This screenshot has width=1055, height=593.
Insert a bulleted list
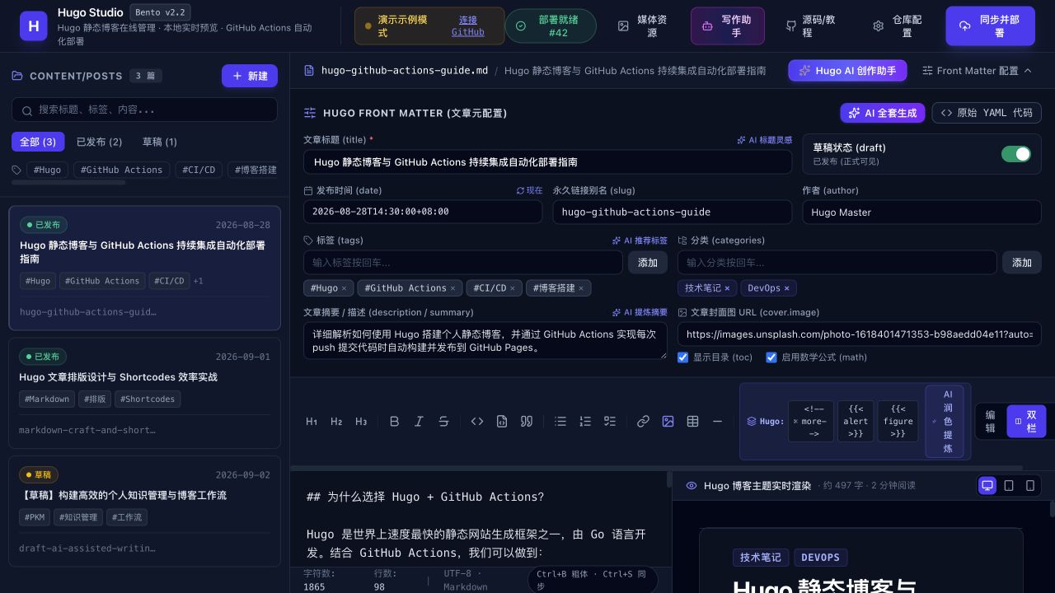point(560,422)
